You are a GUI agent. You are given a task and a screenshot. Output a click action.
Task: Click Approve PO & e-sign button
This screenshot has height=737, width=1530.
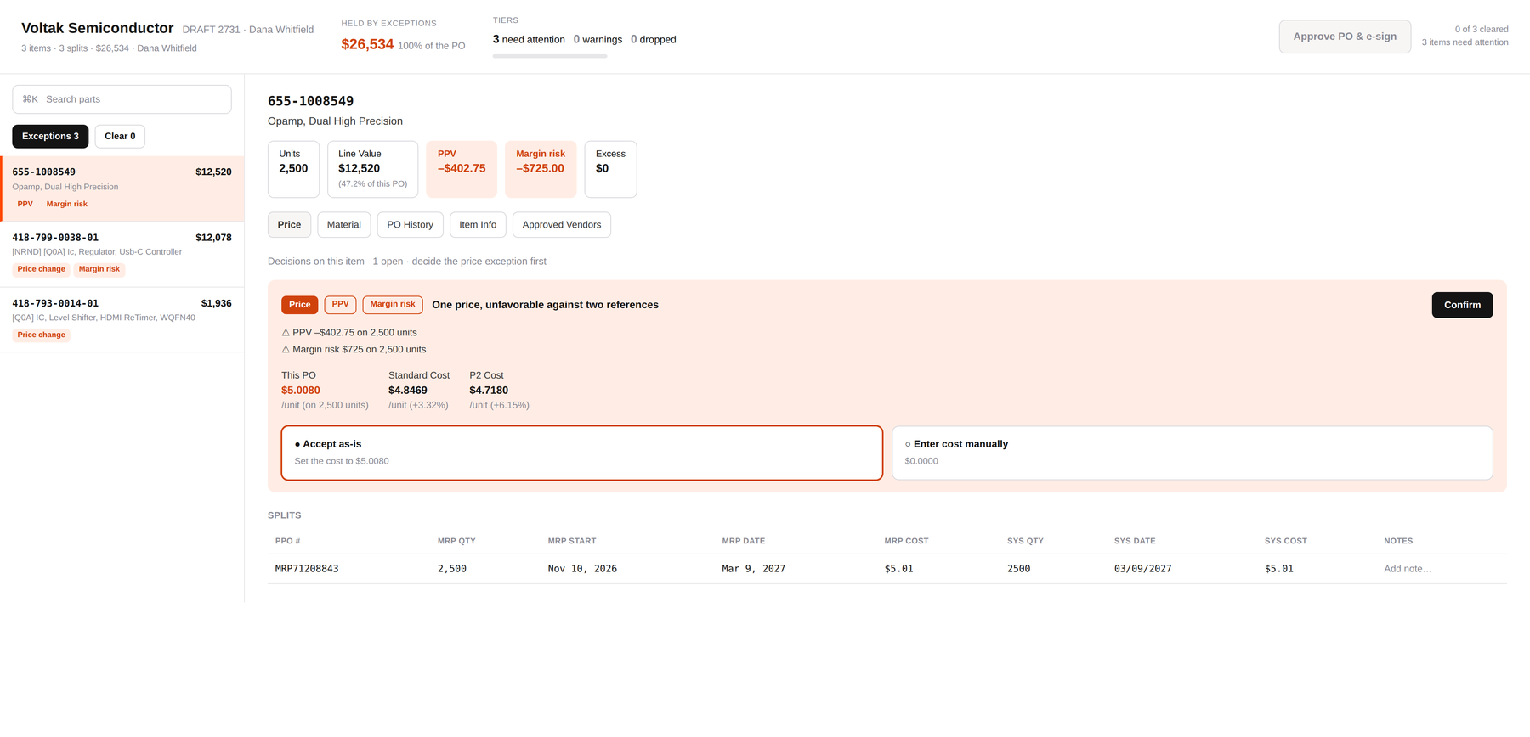point(1345,37)
